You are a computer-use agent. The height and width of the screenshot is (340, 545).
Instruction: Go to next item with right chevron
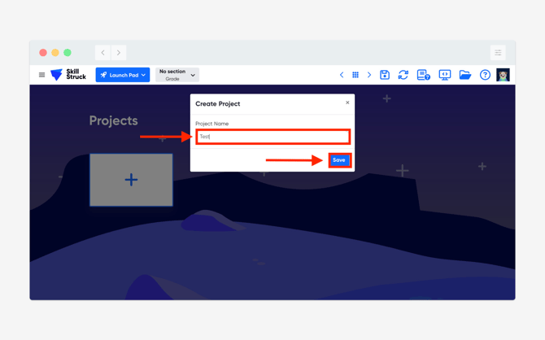click(369, 75)
